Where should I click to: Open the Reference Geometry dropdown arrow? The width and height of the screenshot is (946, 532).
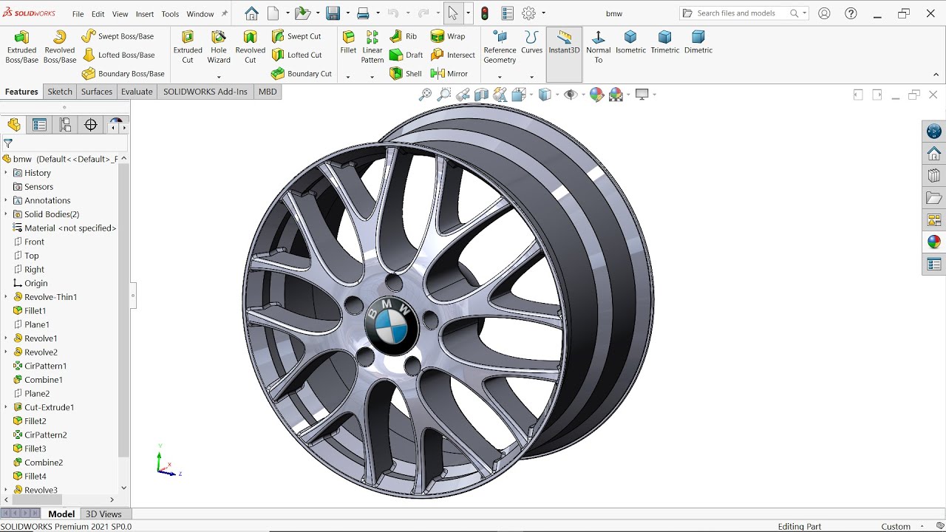click(x=500, y=77)
